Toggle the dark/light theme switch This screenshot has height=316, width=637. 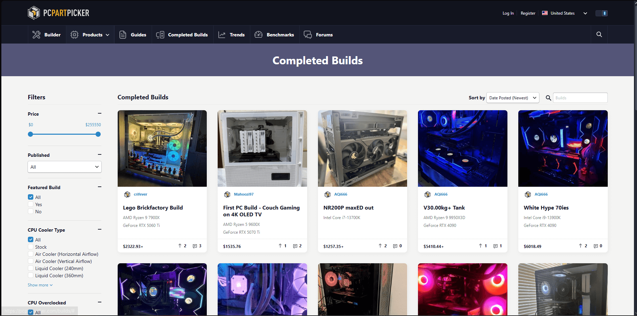[601, 13]
